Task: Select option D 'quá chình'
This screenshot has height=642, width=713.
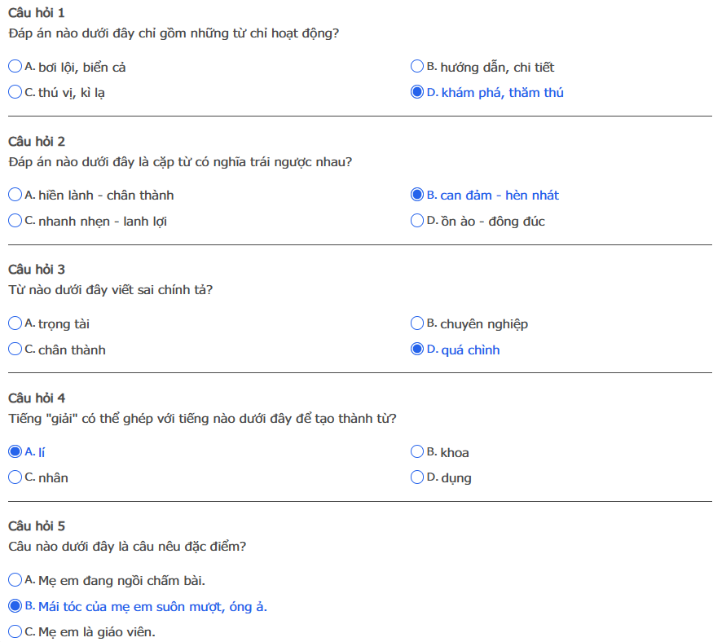Action: (417, 350)
